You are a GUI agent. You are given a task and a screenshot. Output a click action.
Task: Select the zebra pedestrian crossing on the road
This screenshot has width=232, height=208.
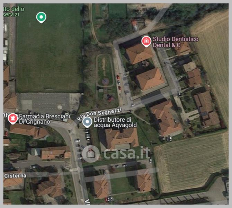(x=73, y=169)
